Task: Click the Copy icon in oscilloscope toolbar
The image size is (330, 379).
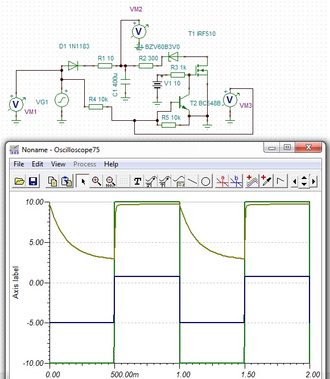Action: [x=52, y=181]
